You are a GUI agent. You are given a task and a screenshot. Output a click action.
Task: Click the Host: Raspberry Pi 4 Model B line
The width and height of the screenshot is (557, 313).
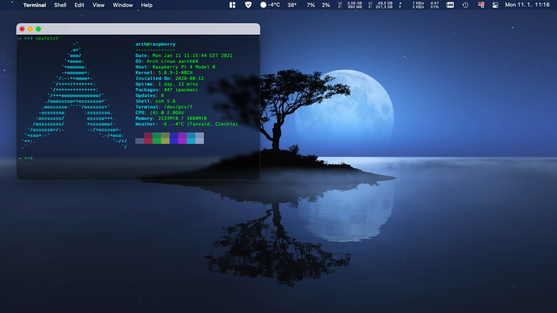pyautogui.click(x=175, y=67)
